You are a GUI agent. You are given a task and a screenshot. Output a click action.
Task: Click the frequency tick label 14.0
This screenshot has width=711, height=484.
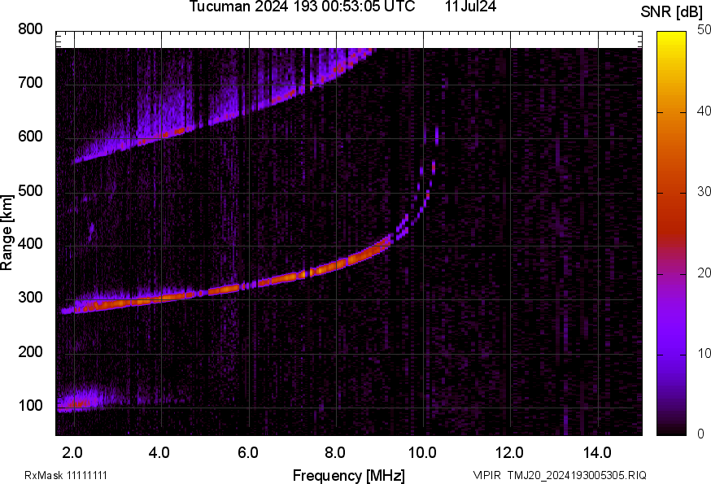tap(597, 453)
